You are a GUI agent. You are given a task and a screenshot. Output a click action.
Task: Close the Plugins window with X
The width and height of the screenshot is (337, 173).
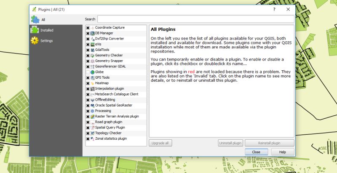pyautogui.click(x=288, y=9)
